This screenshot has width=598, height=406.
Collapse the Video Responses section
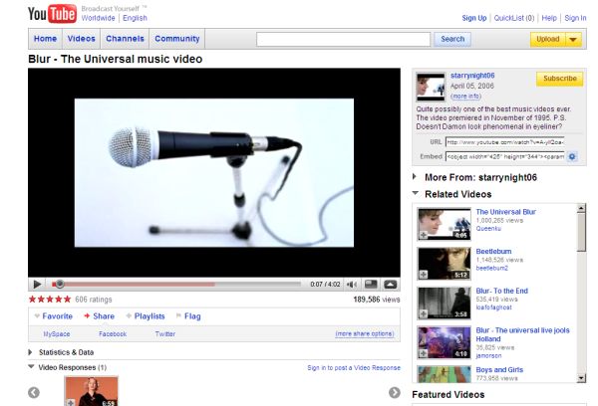(x=31, y=367)
